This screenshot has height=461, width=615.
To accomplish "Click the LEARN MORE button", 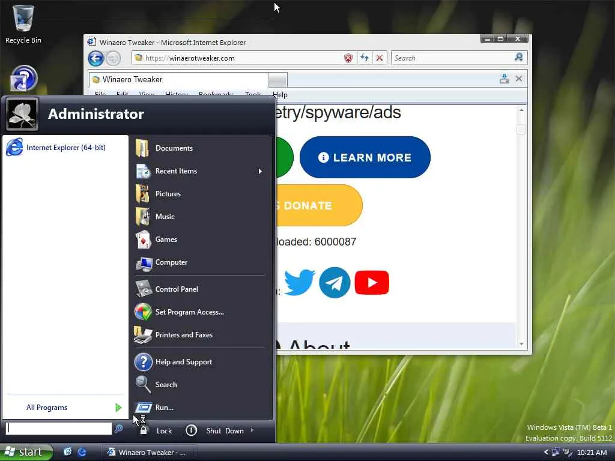I will [x=365, y=157].
